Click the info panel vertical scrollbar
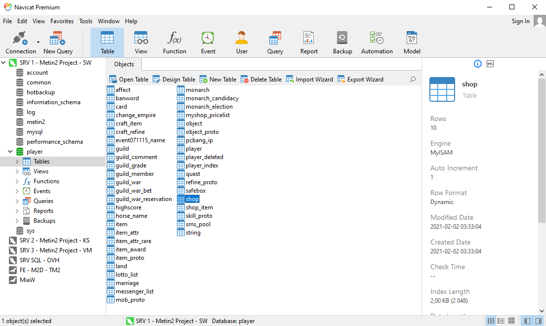Screen dimensions: 546x326 pos(542,148)
